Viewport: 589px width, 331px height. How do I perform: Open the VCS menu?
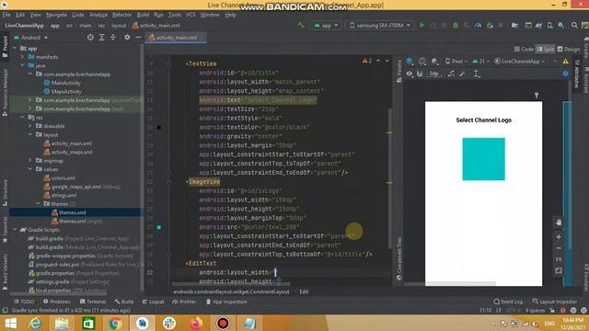(191, 15)
